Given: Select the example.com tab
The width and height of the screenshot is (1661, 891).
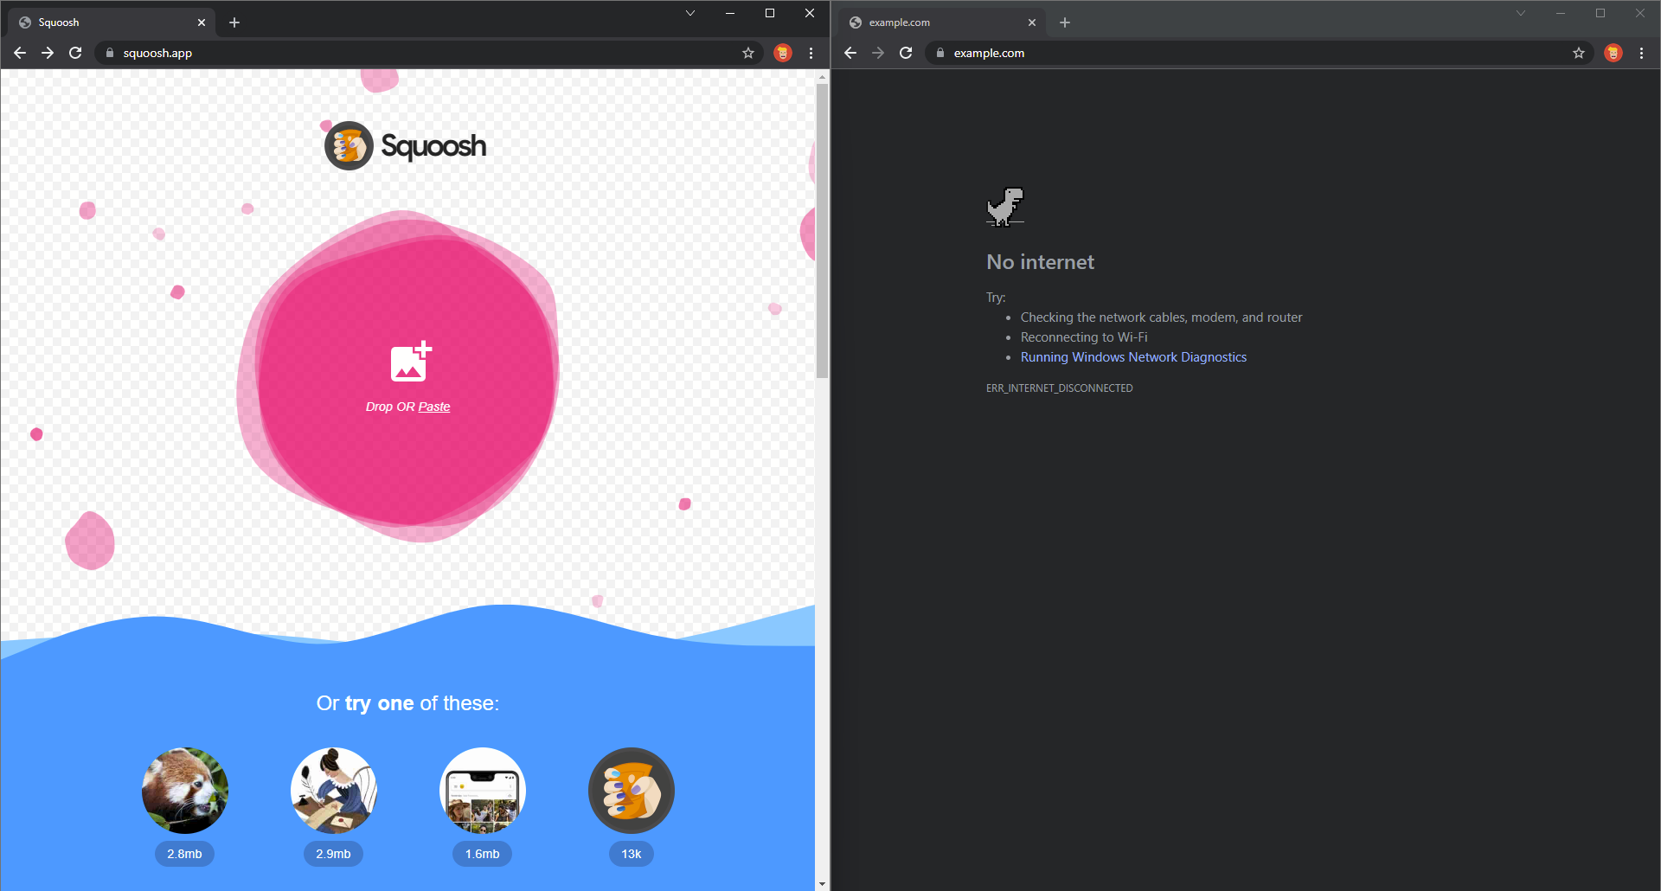Looking at the screenshot, I should [x=934, y=22].
